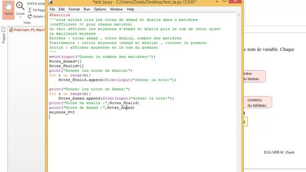Click 'Entrées : notes ahmad' docstring line
This screenshot has height=172, width=306.
click(x=115, y=38)
